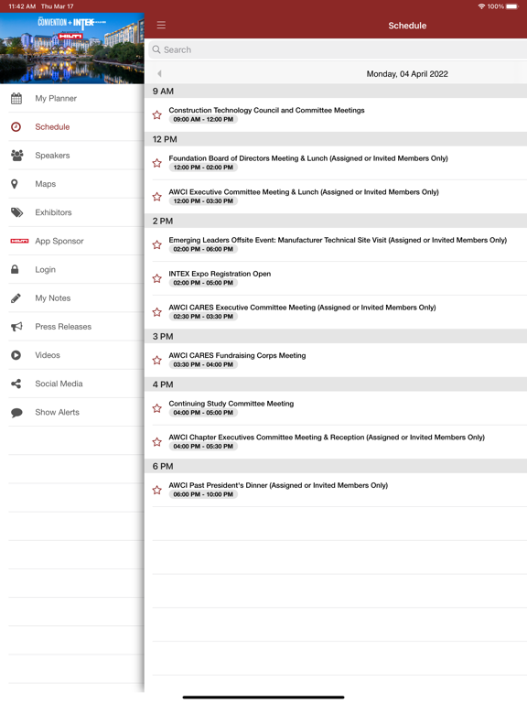Click the search magnifier icon
Image resolution: width=527 pixels, height=703 pixels.
(156, 49)
